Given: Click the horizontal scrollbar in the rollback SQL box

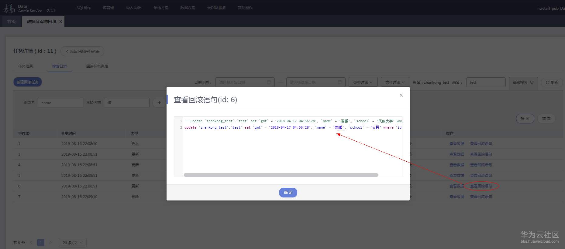Looking at the screenshot, I should 281,175.
